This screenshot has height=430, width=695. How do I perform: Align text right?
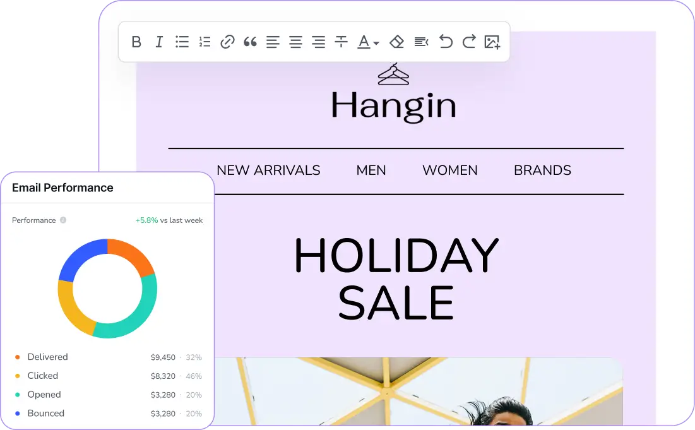[x=318, y=42]
